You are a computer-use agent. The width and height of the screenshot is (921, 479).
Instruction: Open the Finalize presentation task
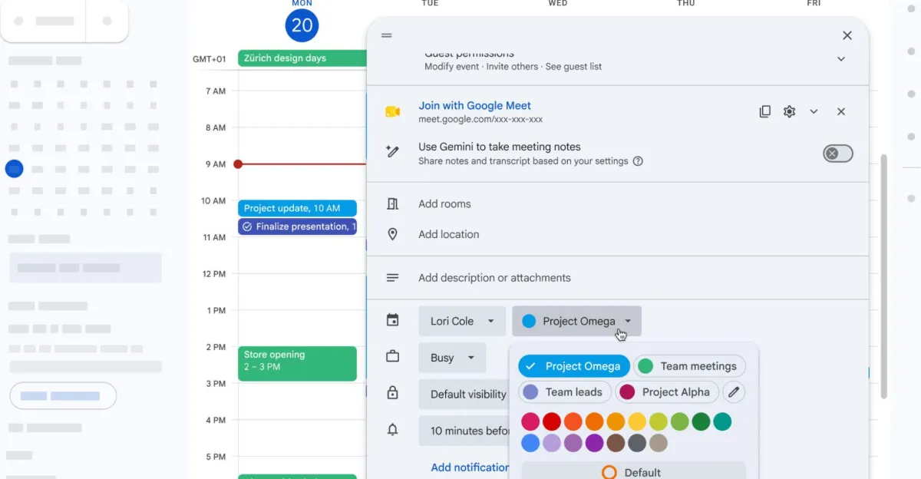click(x=297, y=226)
